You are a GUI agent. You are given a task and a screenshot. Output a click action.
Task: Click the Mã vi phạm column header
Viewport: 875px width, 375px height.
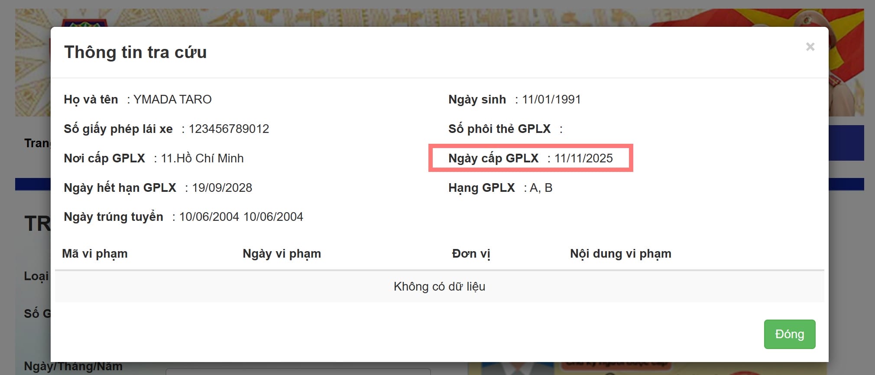(95, 254)
